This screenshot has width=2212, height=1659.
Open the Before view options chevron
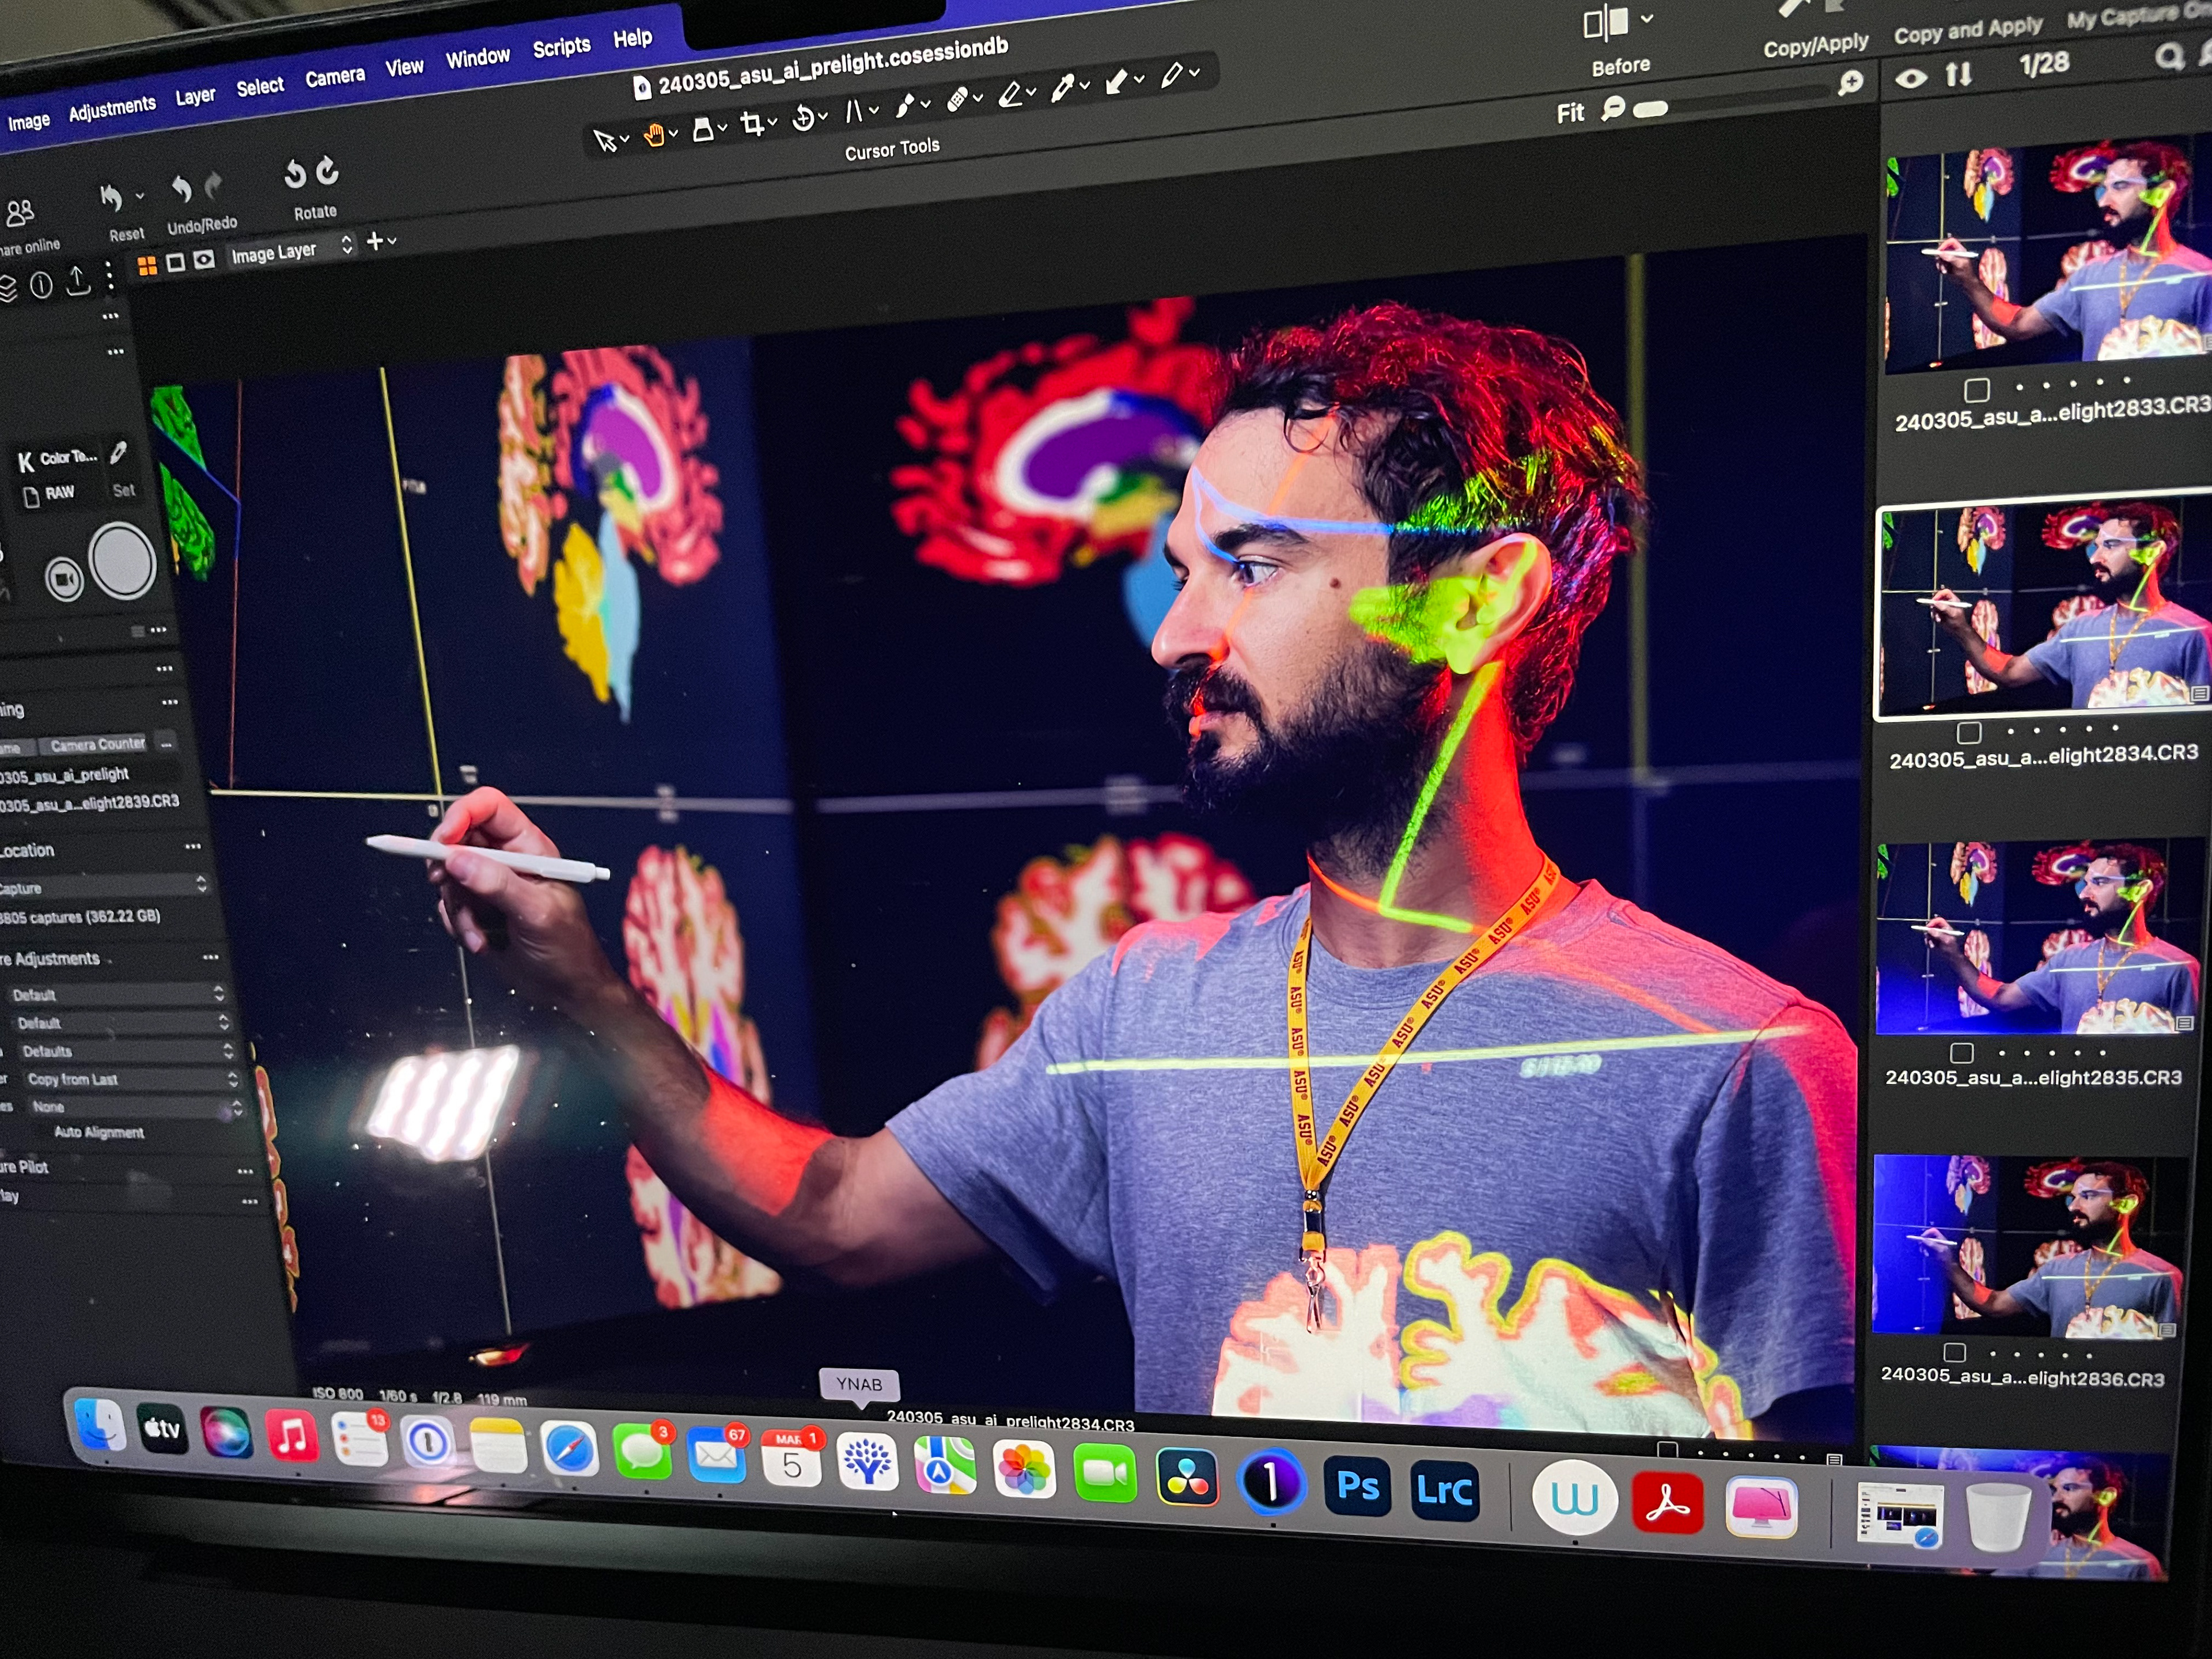pyautogui.click(x=1646, y=18)
